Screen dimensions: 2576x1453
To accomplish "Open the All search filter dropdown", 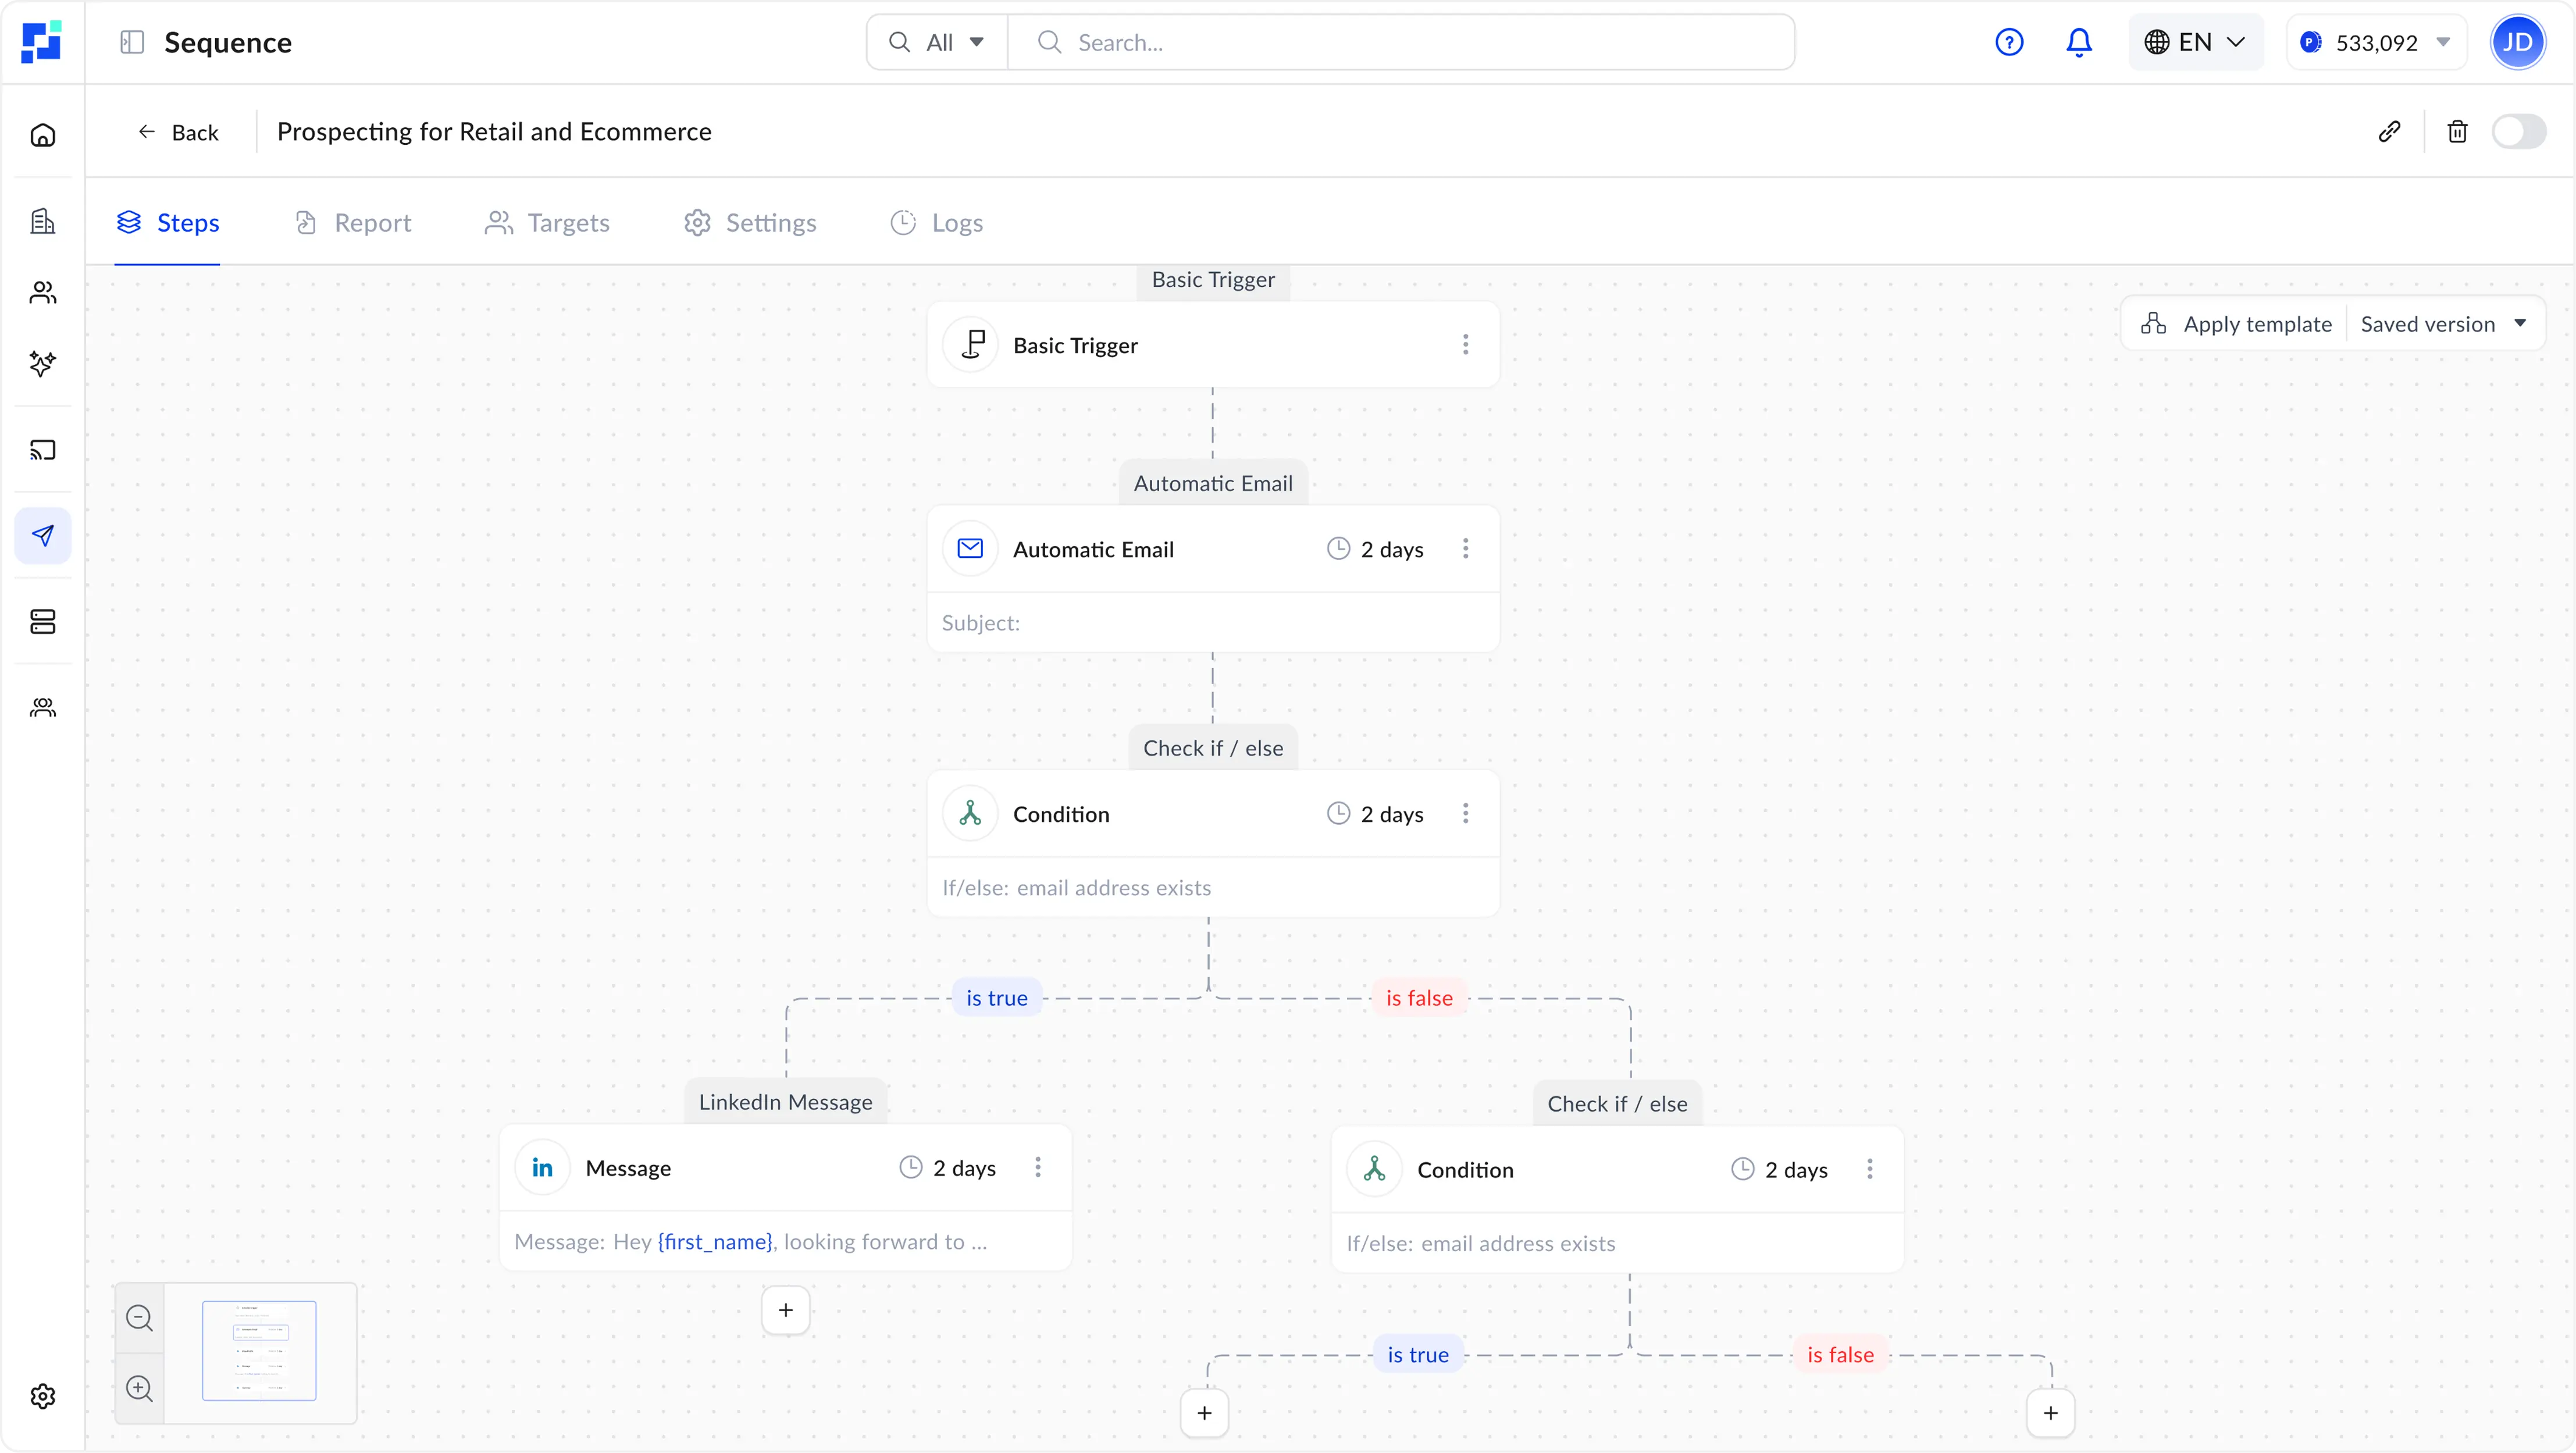I will point(937,42).
